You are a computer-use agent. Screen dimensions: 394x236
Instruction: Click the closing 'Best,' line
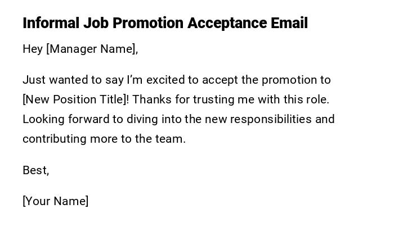[x=35, y=170]
